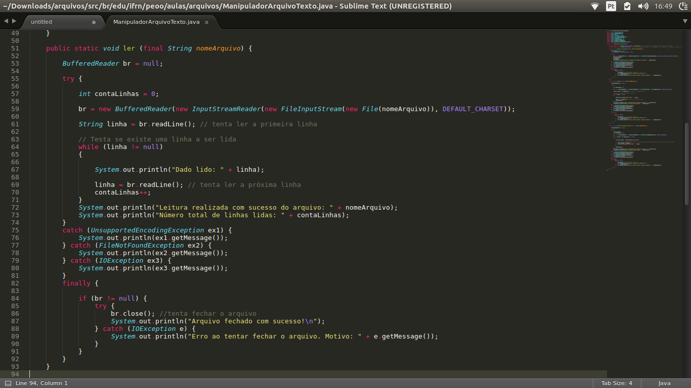Click line number 82 in gutter
This screenshot has height=388, width=691.
click(15, 283)
